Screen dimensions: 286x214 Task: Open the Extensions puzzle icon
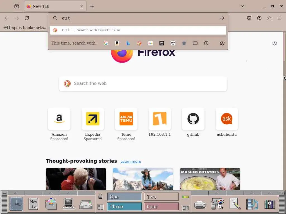(x=269, y=18)
